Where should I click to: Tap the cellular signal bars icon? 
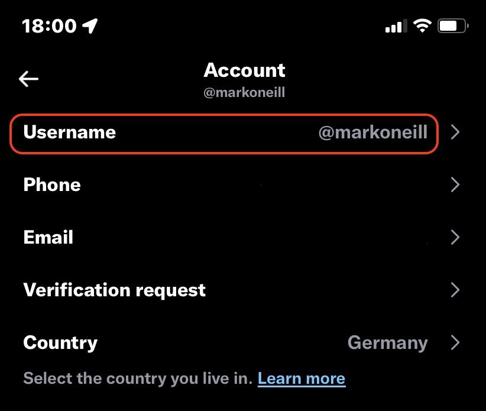396,27
